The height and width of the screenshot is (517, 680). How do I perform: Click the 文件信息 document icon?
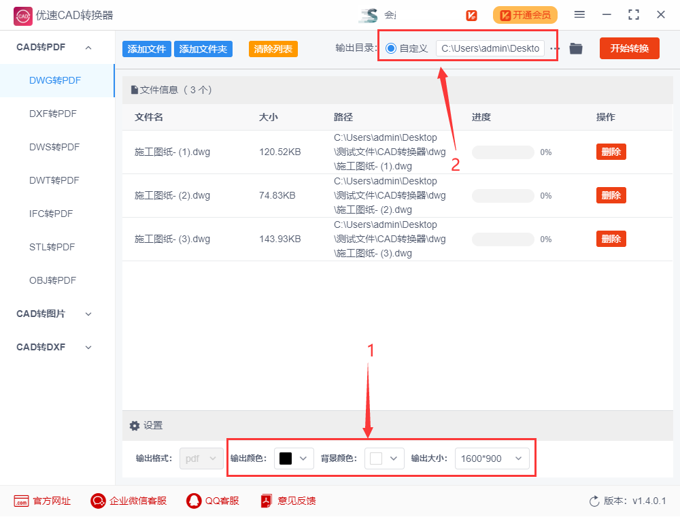[x=135, y=90]
